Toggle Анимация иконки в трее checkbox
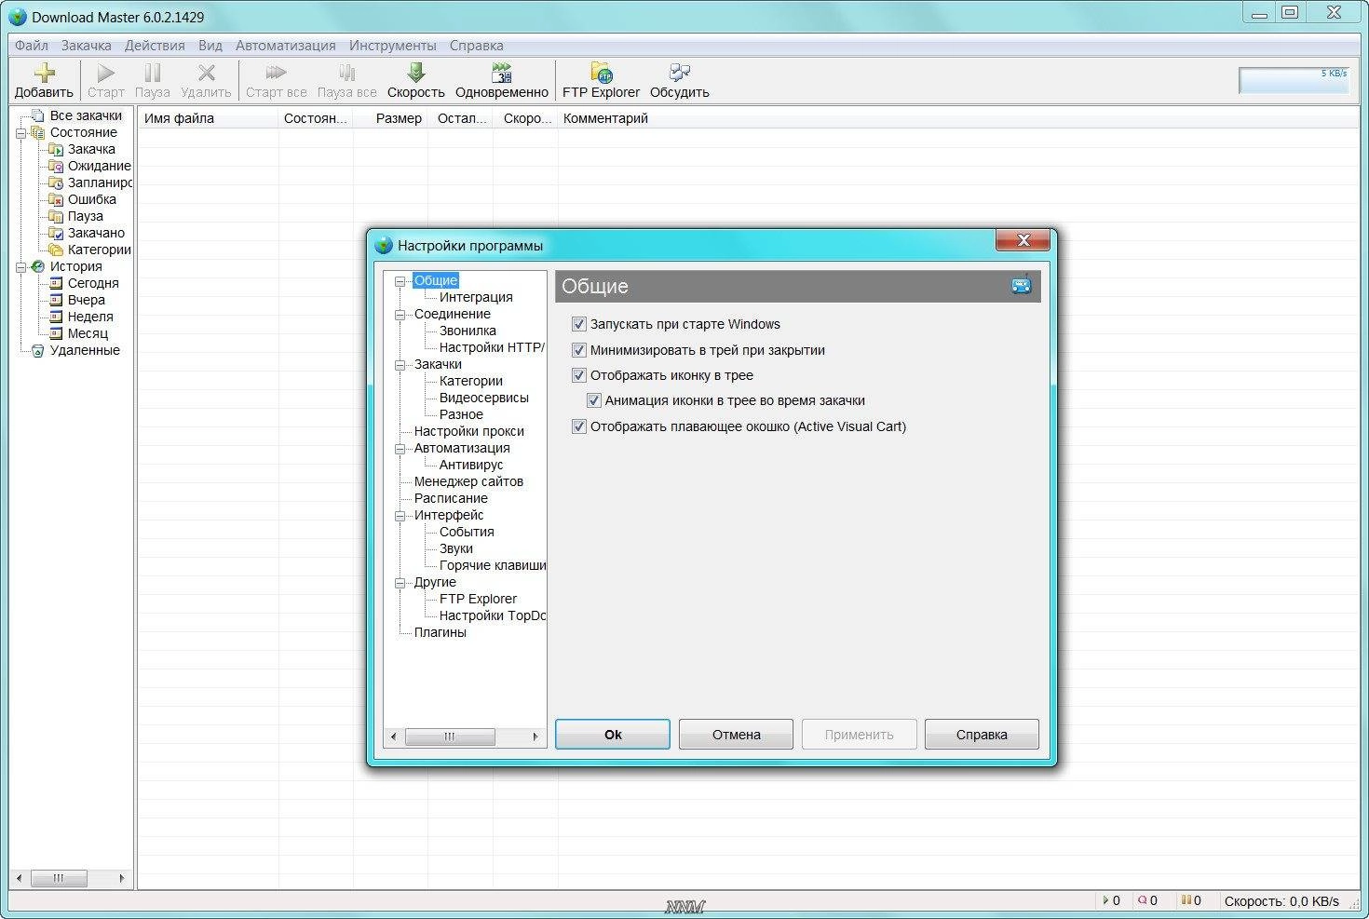This screenshot has height=919, width=1369. click(x=594, y=400)
